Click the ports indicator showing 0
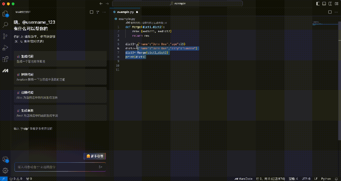Image resolution: width=341 pixels, height=181 pixels. [29, 178]
